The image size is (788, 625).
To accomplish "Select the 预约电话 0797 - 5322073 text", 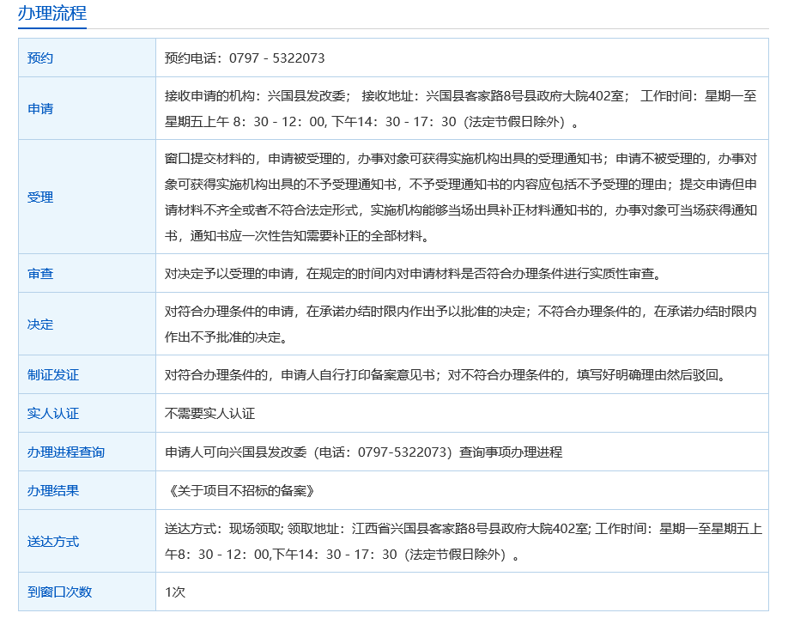I will pyautogui.click(x=245, y=58).
